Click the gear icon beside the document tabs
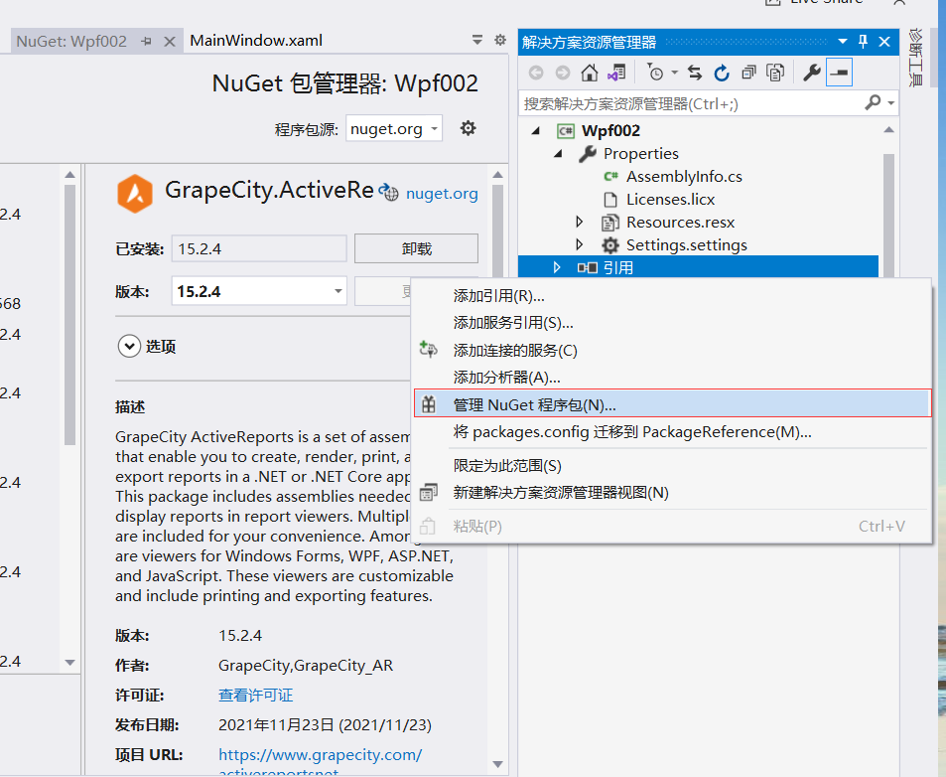 (500, 40)
